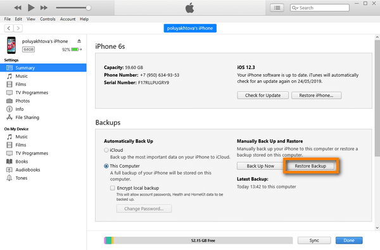Open the Controls menu
This screenshot has height=250, width=380.
click(x=47, y=19)
